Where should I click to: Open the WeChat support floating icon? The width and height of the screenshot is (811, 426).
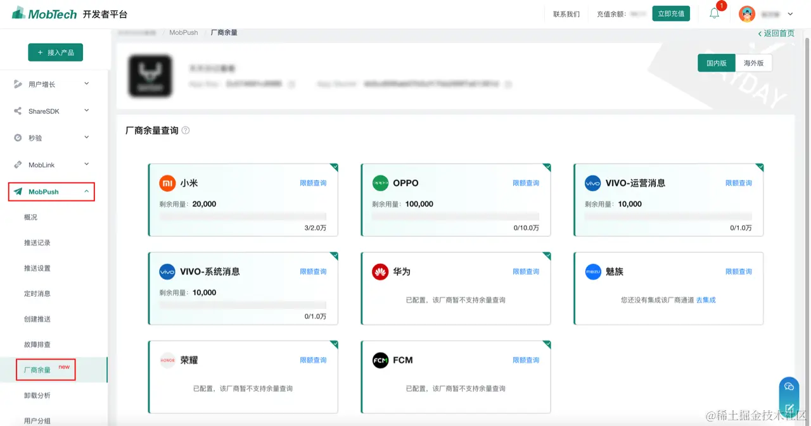pos(789,386)
